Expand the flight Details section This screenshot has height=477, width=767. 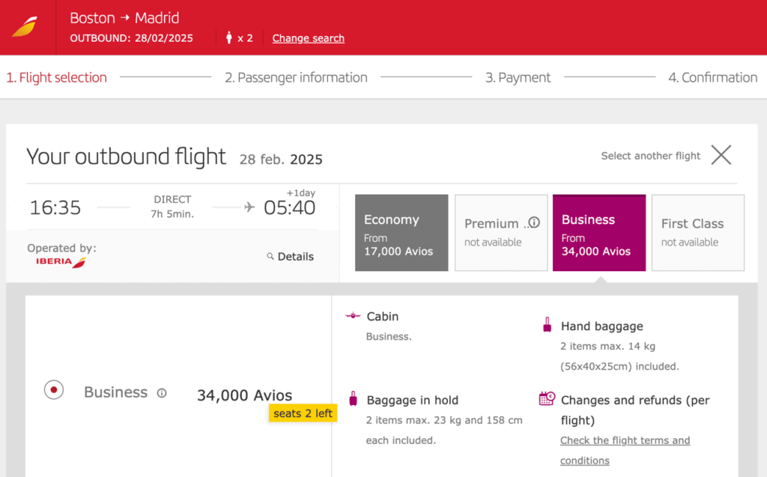(x=291, y=257)
